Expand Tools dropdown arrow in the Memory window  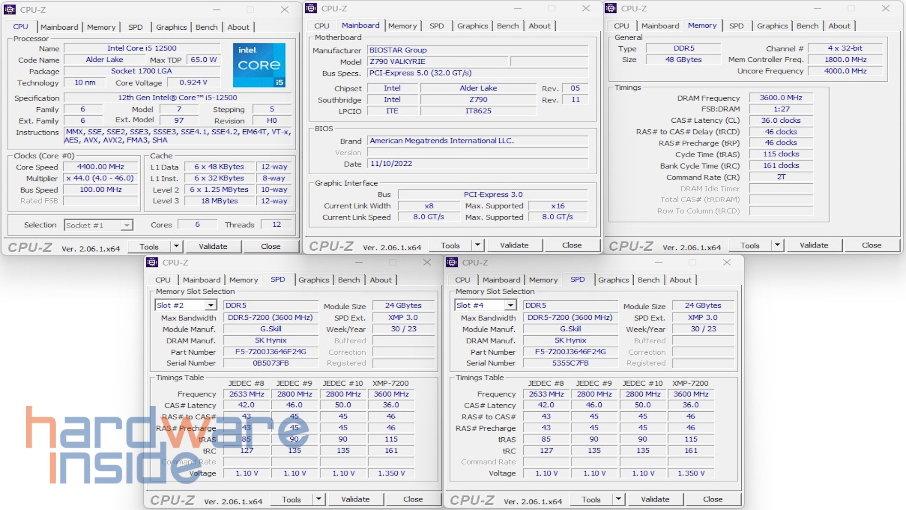coord(778,245)
